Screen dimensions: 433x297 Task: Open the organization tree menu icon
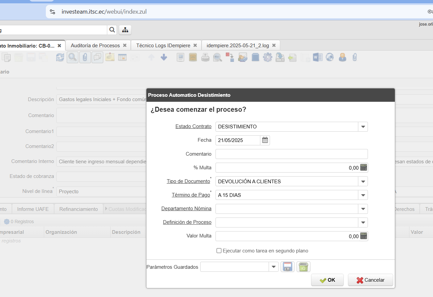pos(125,30)
